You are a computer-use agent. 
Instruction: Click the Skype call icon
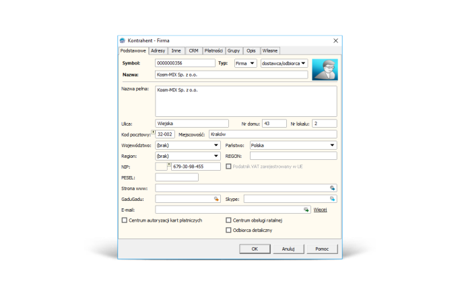pos(333,199)
